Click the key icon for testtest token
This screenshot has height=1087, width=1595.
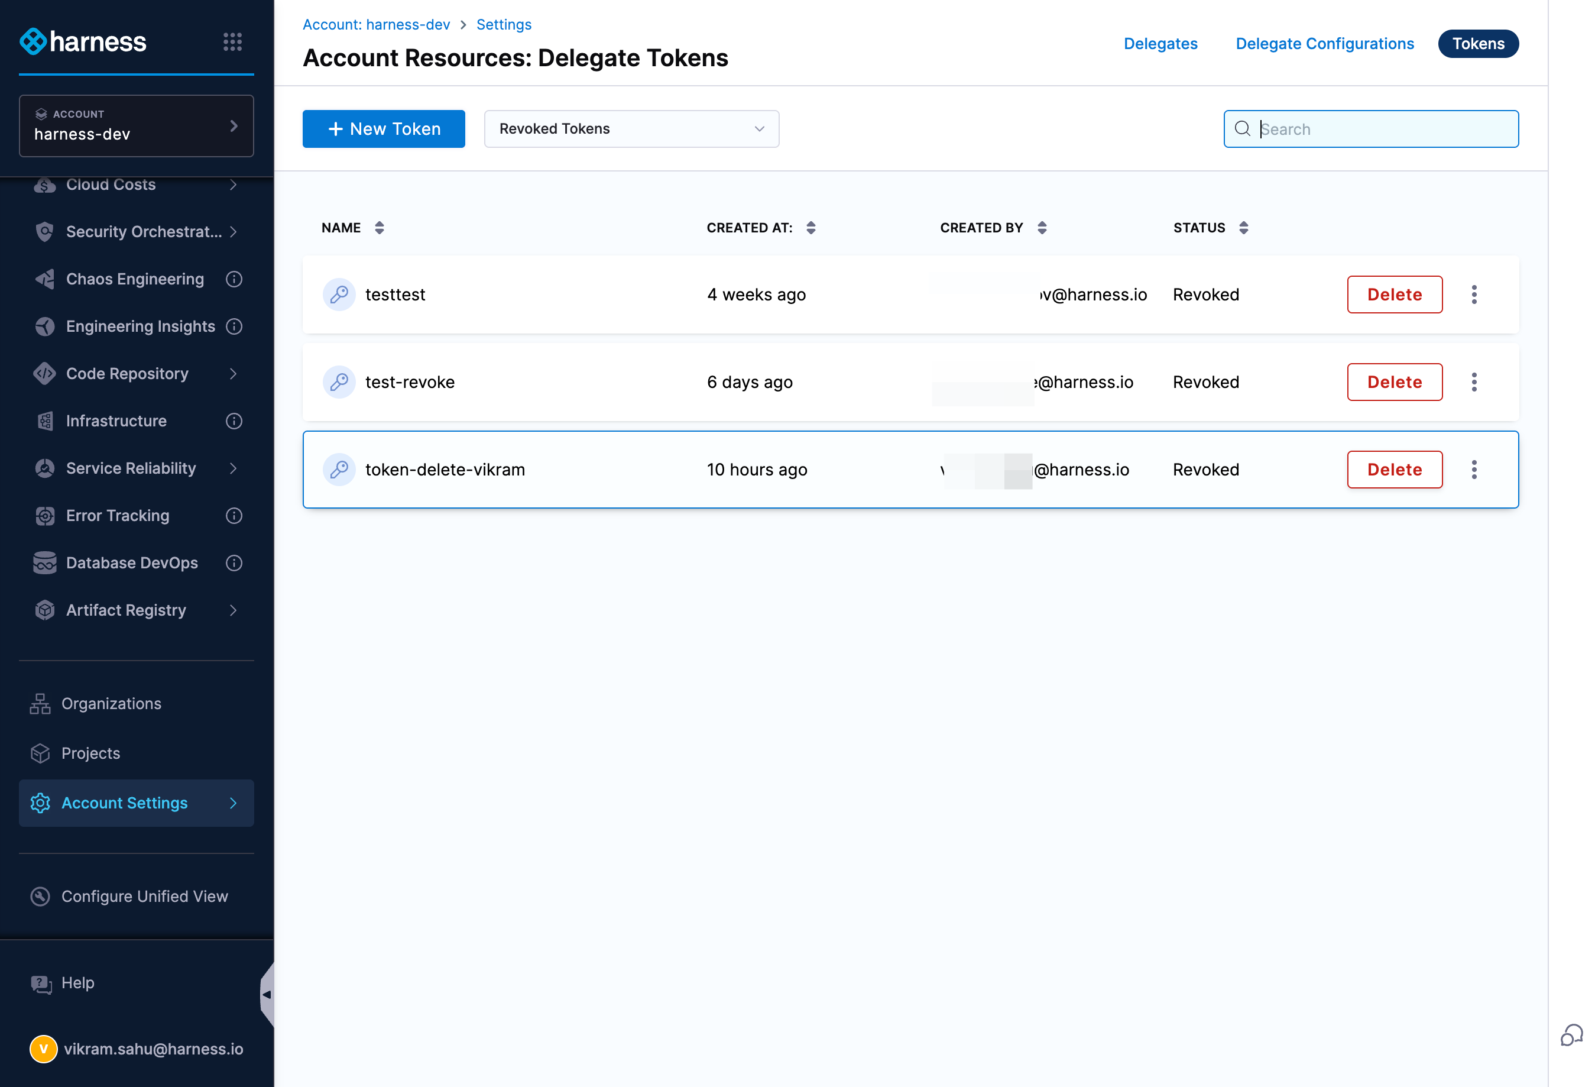click(x=339, y=295)
